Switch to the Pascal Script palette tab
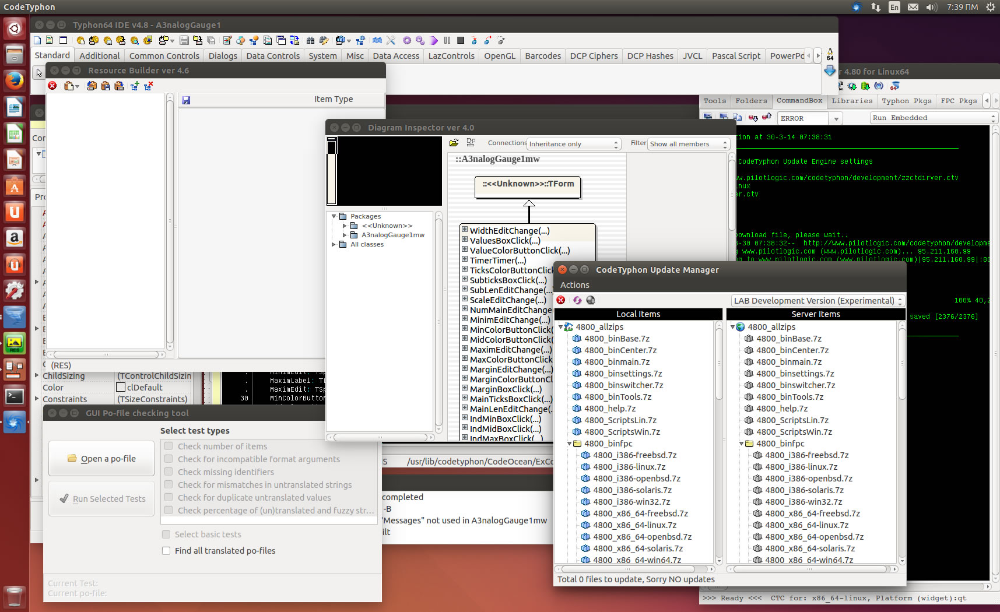 click(x=736, y=55)
